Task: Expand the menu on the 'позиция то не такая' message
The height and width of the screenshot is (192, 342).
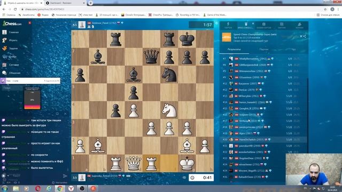Action: click(x=28, y=132)
